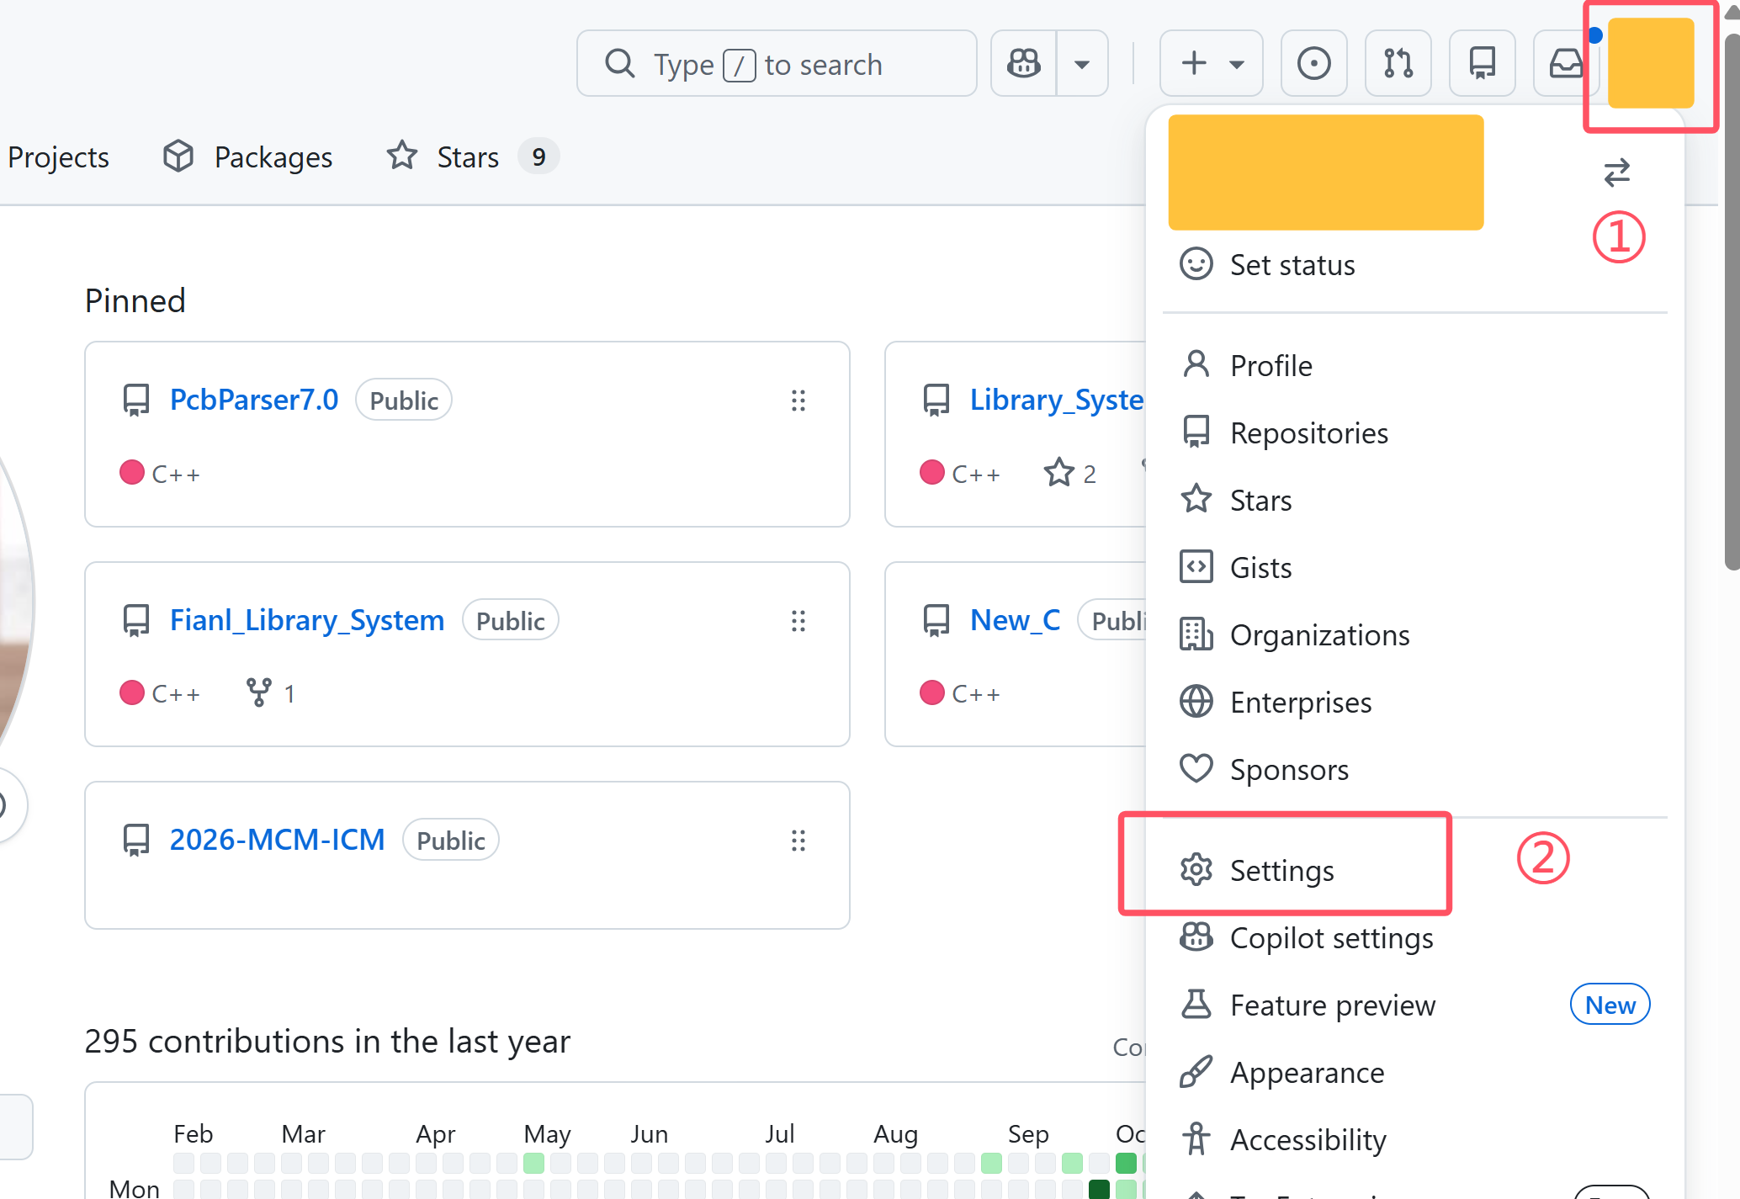Click the Fianl_Library_System drag handle
Image resolution: width=1740 pixels, height=1199 pixels.
coord(798,621)
